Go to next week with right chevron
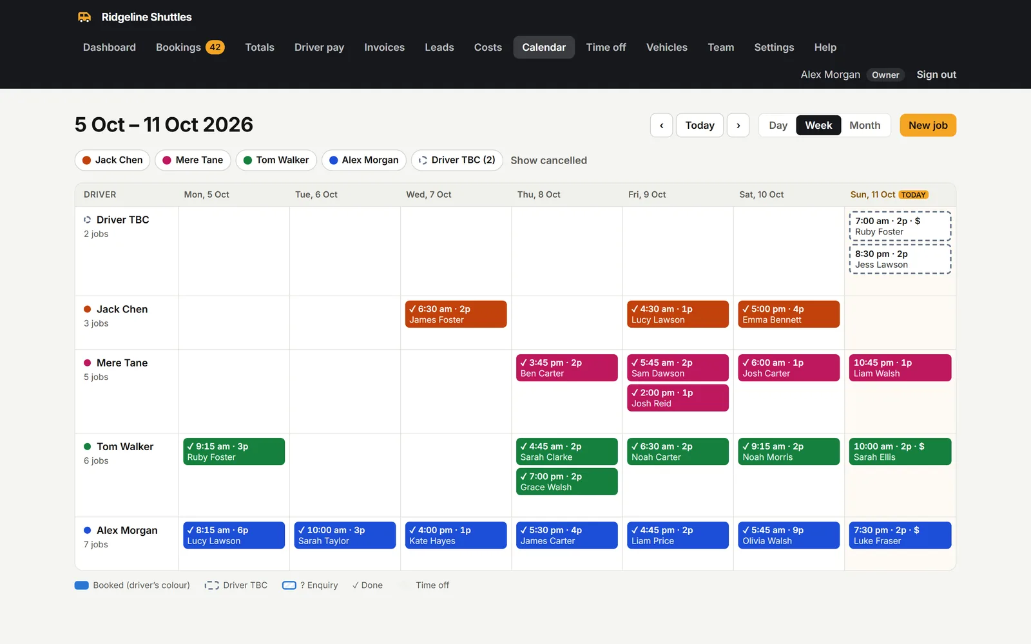The image size is (1031, 644). coord(738,126)
